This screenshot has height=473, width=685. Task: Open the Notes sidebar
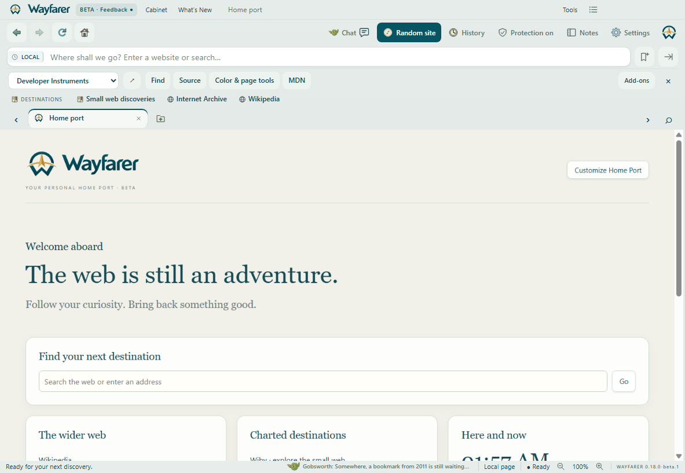click(x=583, y=33)
